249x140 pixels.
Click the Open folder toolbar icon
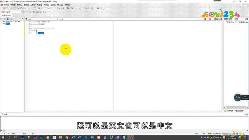pyautogui.click(x=7, y=8)
